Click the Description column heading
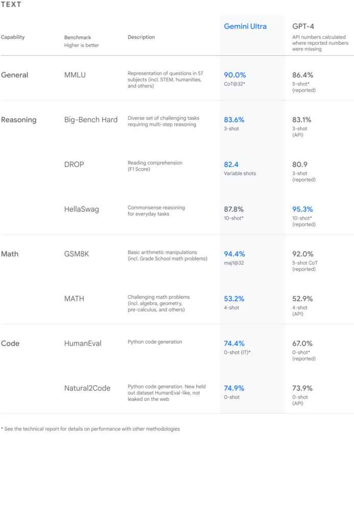 (141, 37)
